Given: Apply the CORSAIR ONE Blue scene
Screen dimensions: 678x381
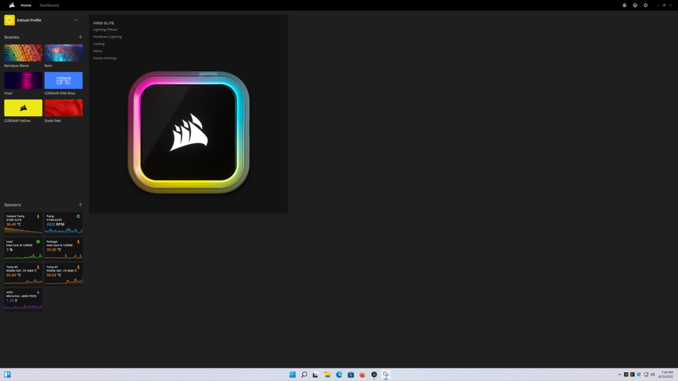Looking at the screenshot, I should tap(63, 80).
